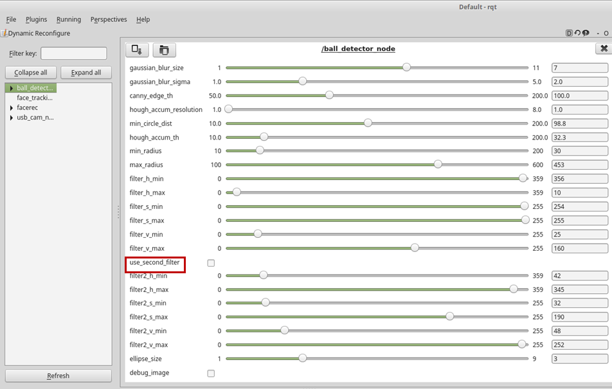Click the Dynamic Reconfigure title icon
This screenshot has height=389, width=612.
(4, 33)
